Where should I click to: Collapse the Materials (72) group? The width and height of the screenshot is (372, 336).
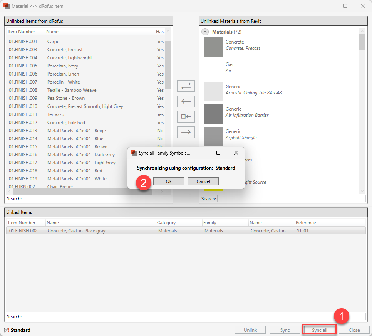(206, 32)
